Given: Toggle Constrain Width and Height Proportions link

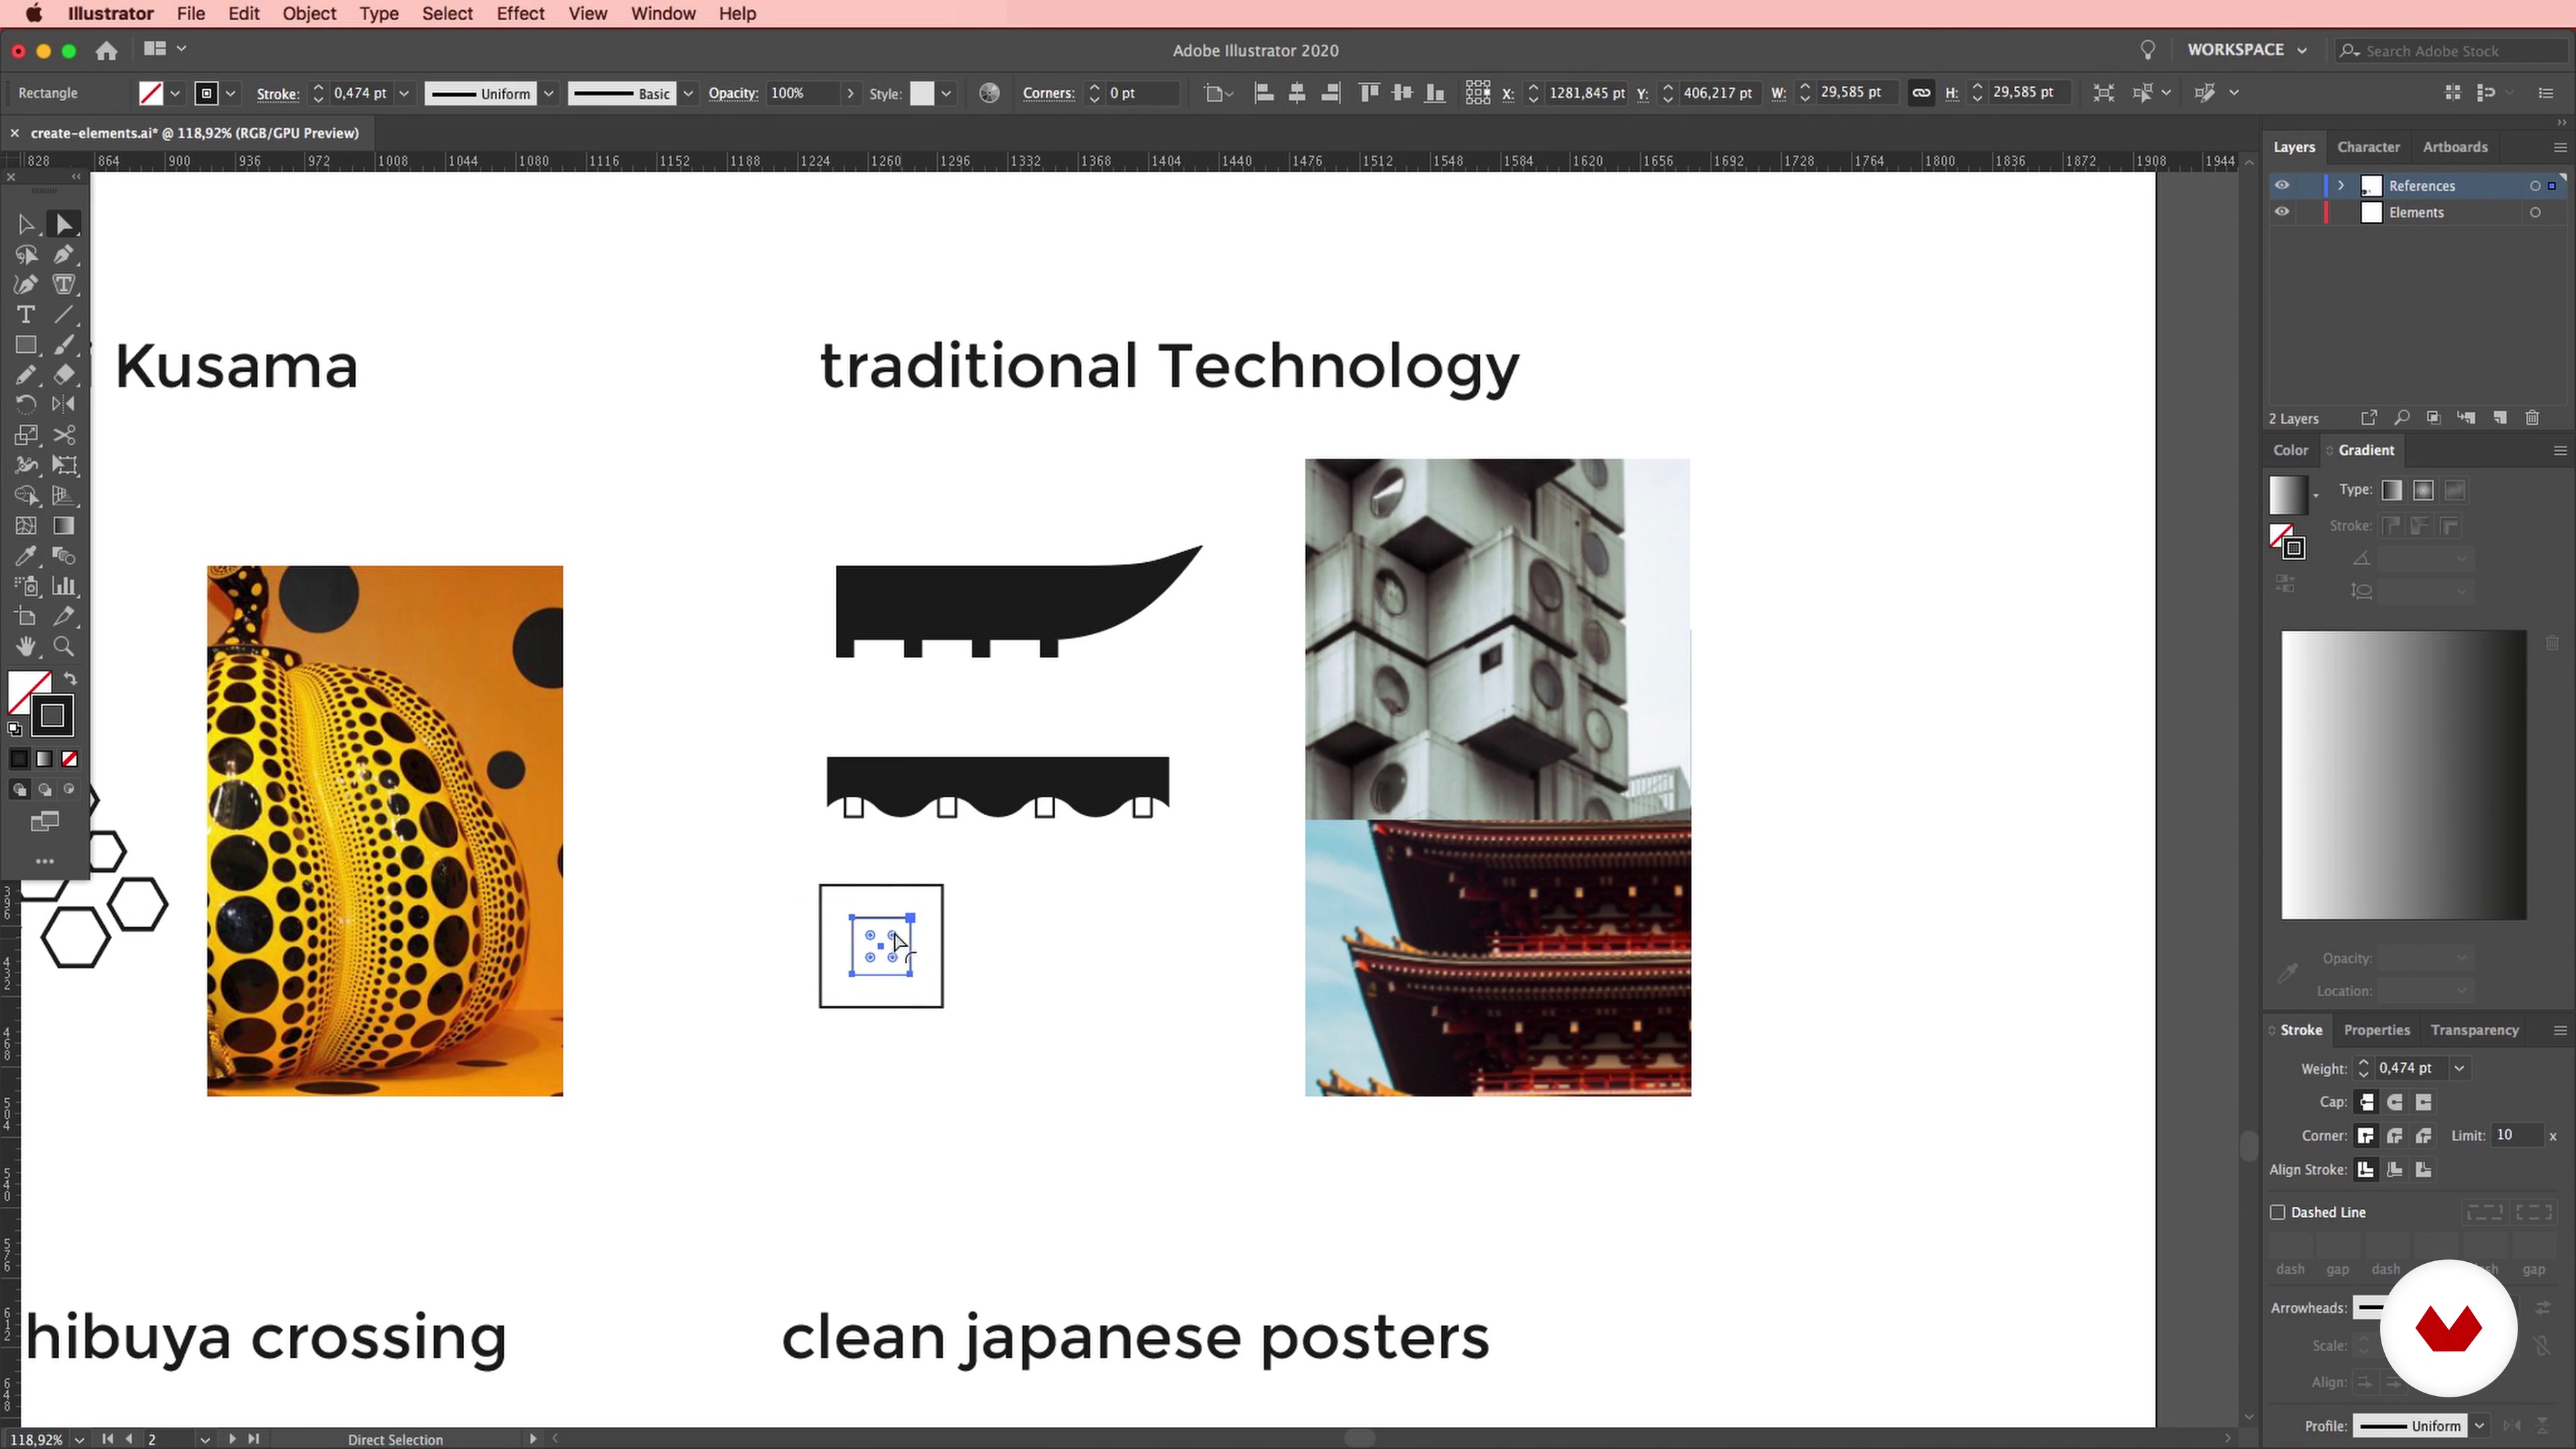Looking at the screenshot, I should (x=1921, y=93).
